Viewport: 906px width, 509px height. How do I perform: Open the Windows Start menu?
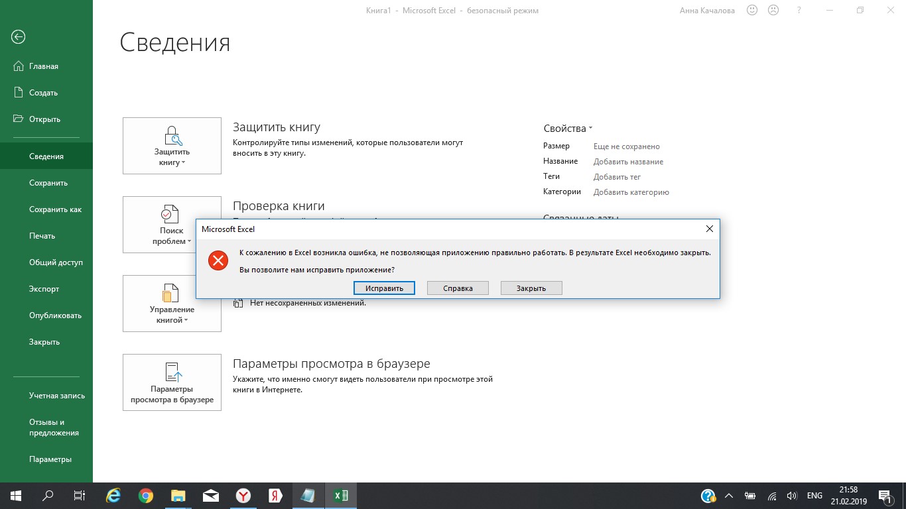click(x=16, y=496)
